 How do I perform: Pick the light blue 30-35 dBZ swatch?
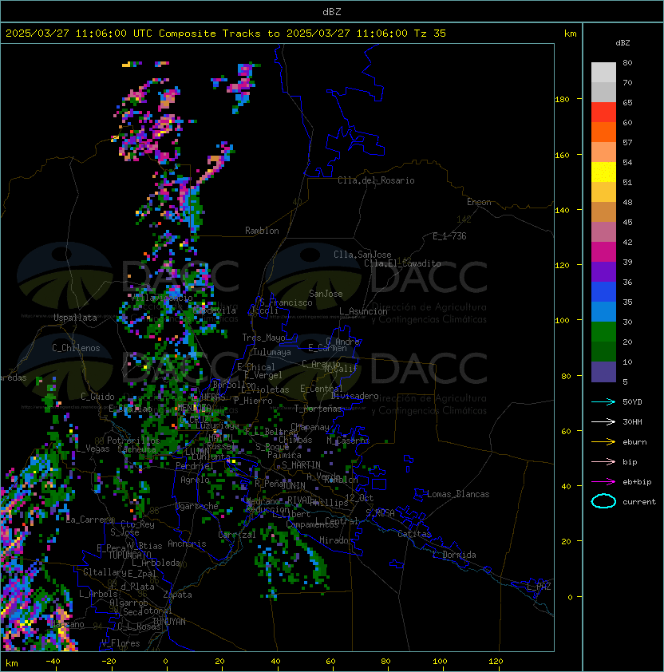coord(603,311)
